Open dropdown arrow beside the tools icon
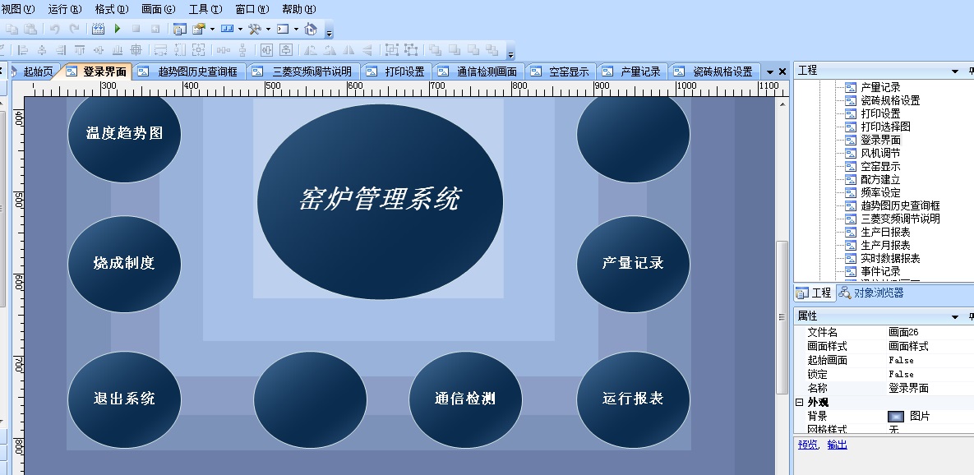The width and height of the screenshot is (974, 475). 268,29
